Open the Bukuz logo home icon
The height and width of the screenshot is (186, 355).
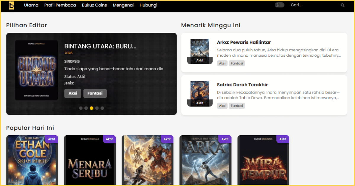(12, 5)
